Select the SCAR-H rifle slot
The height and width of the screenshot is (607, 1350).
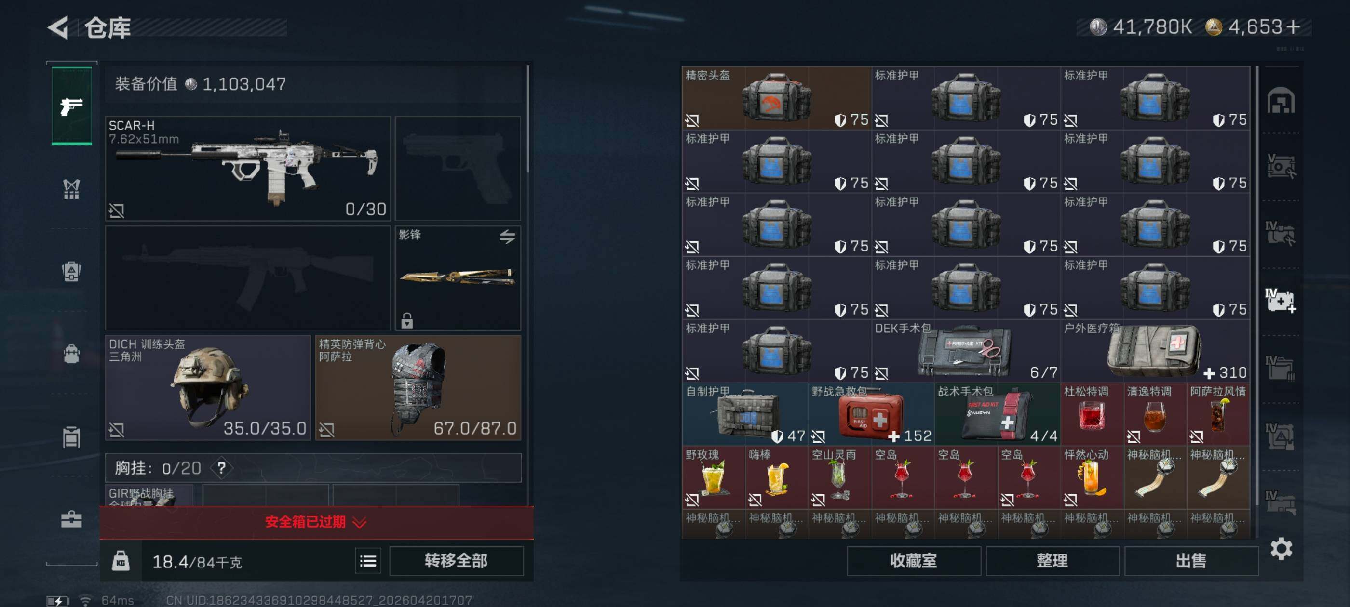pyautogui.click(x=248, y=168)
